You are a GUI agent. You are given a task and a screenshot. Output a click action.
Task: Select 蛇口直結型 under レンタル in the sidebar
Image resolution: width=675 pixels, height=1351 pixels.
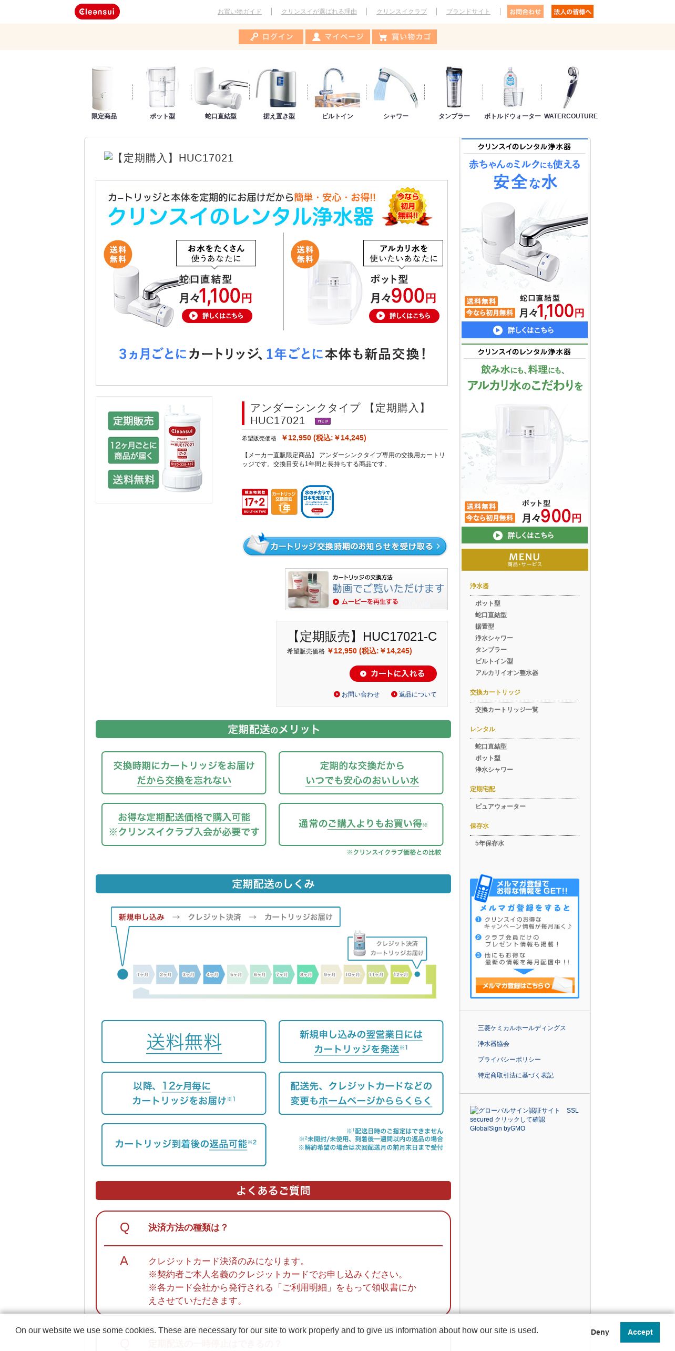[491, 747]
